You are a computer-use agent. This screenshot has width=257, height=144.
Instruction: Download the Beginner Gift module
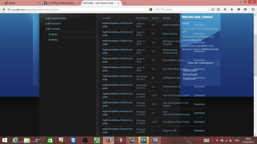(x=199, y=131)
